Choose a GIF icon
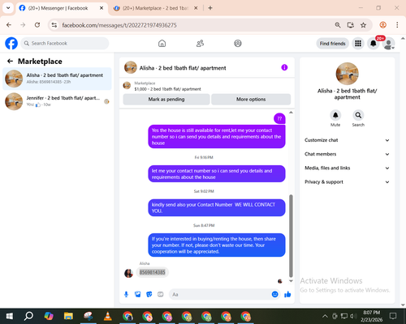 (x=160, y=294)
